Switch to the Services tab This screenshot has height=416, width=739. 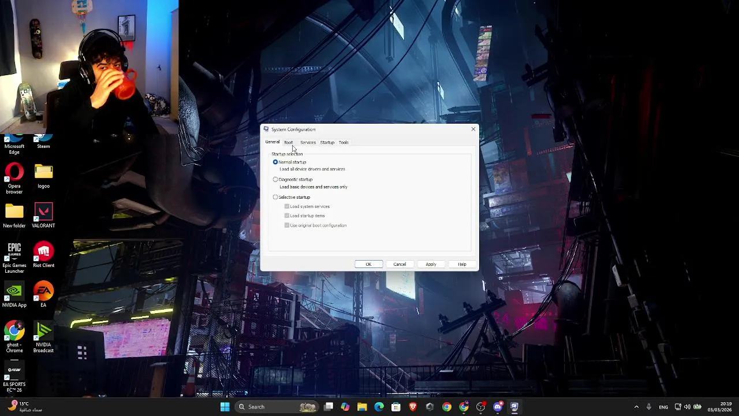pyautogui.click(x=308, y=142)
